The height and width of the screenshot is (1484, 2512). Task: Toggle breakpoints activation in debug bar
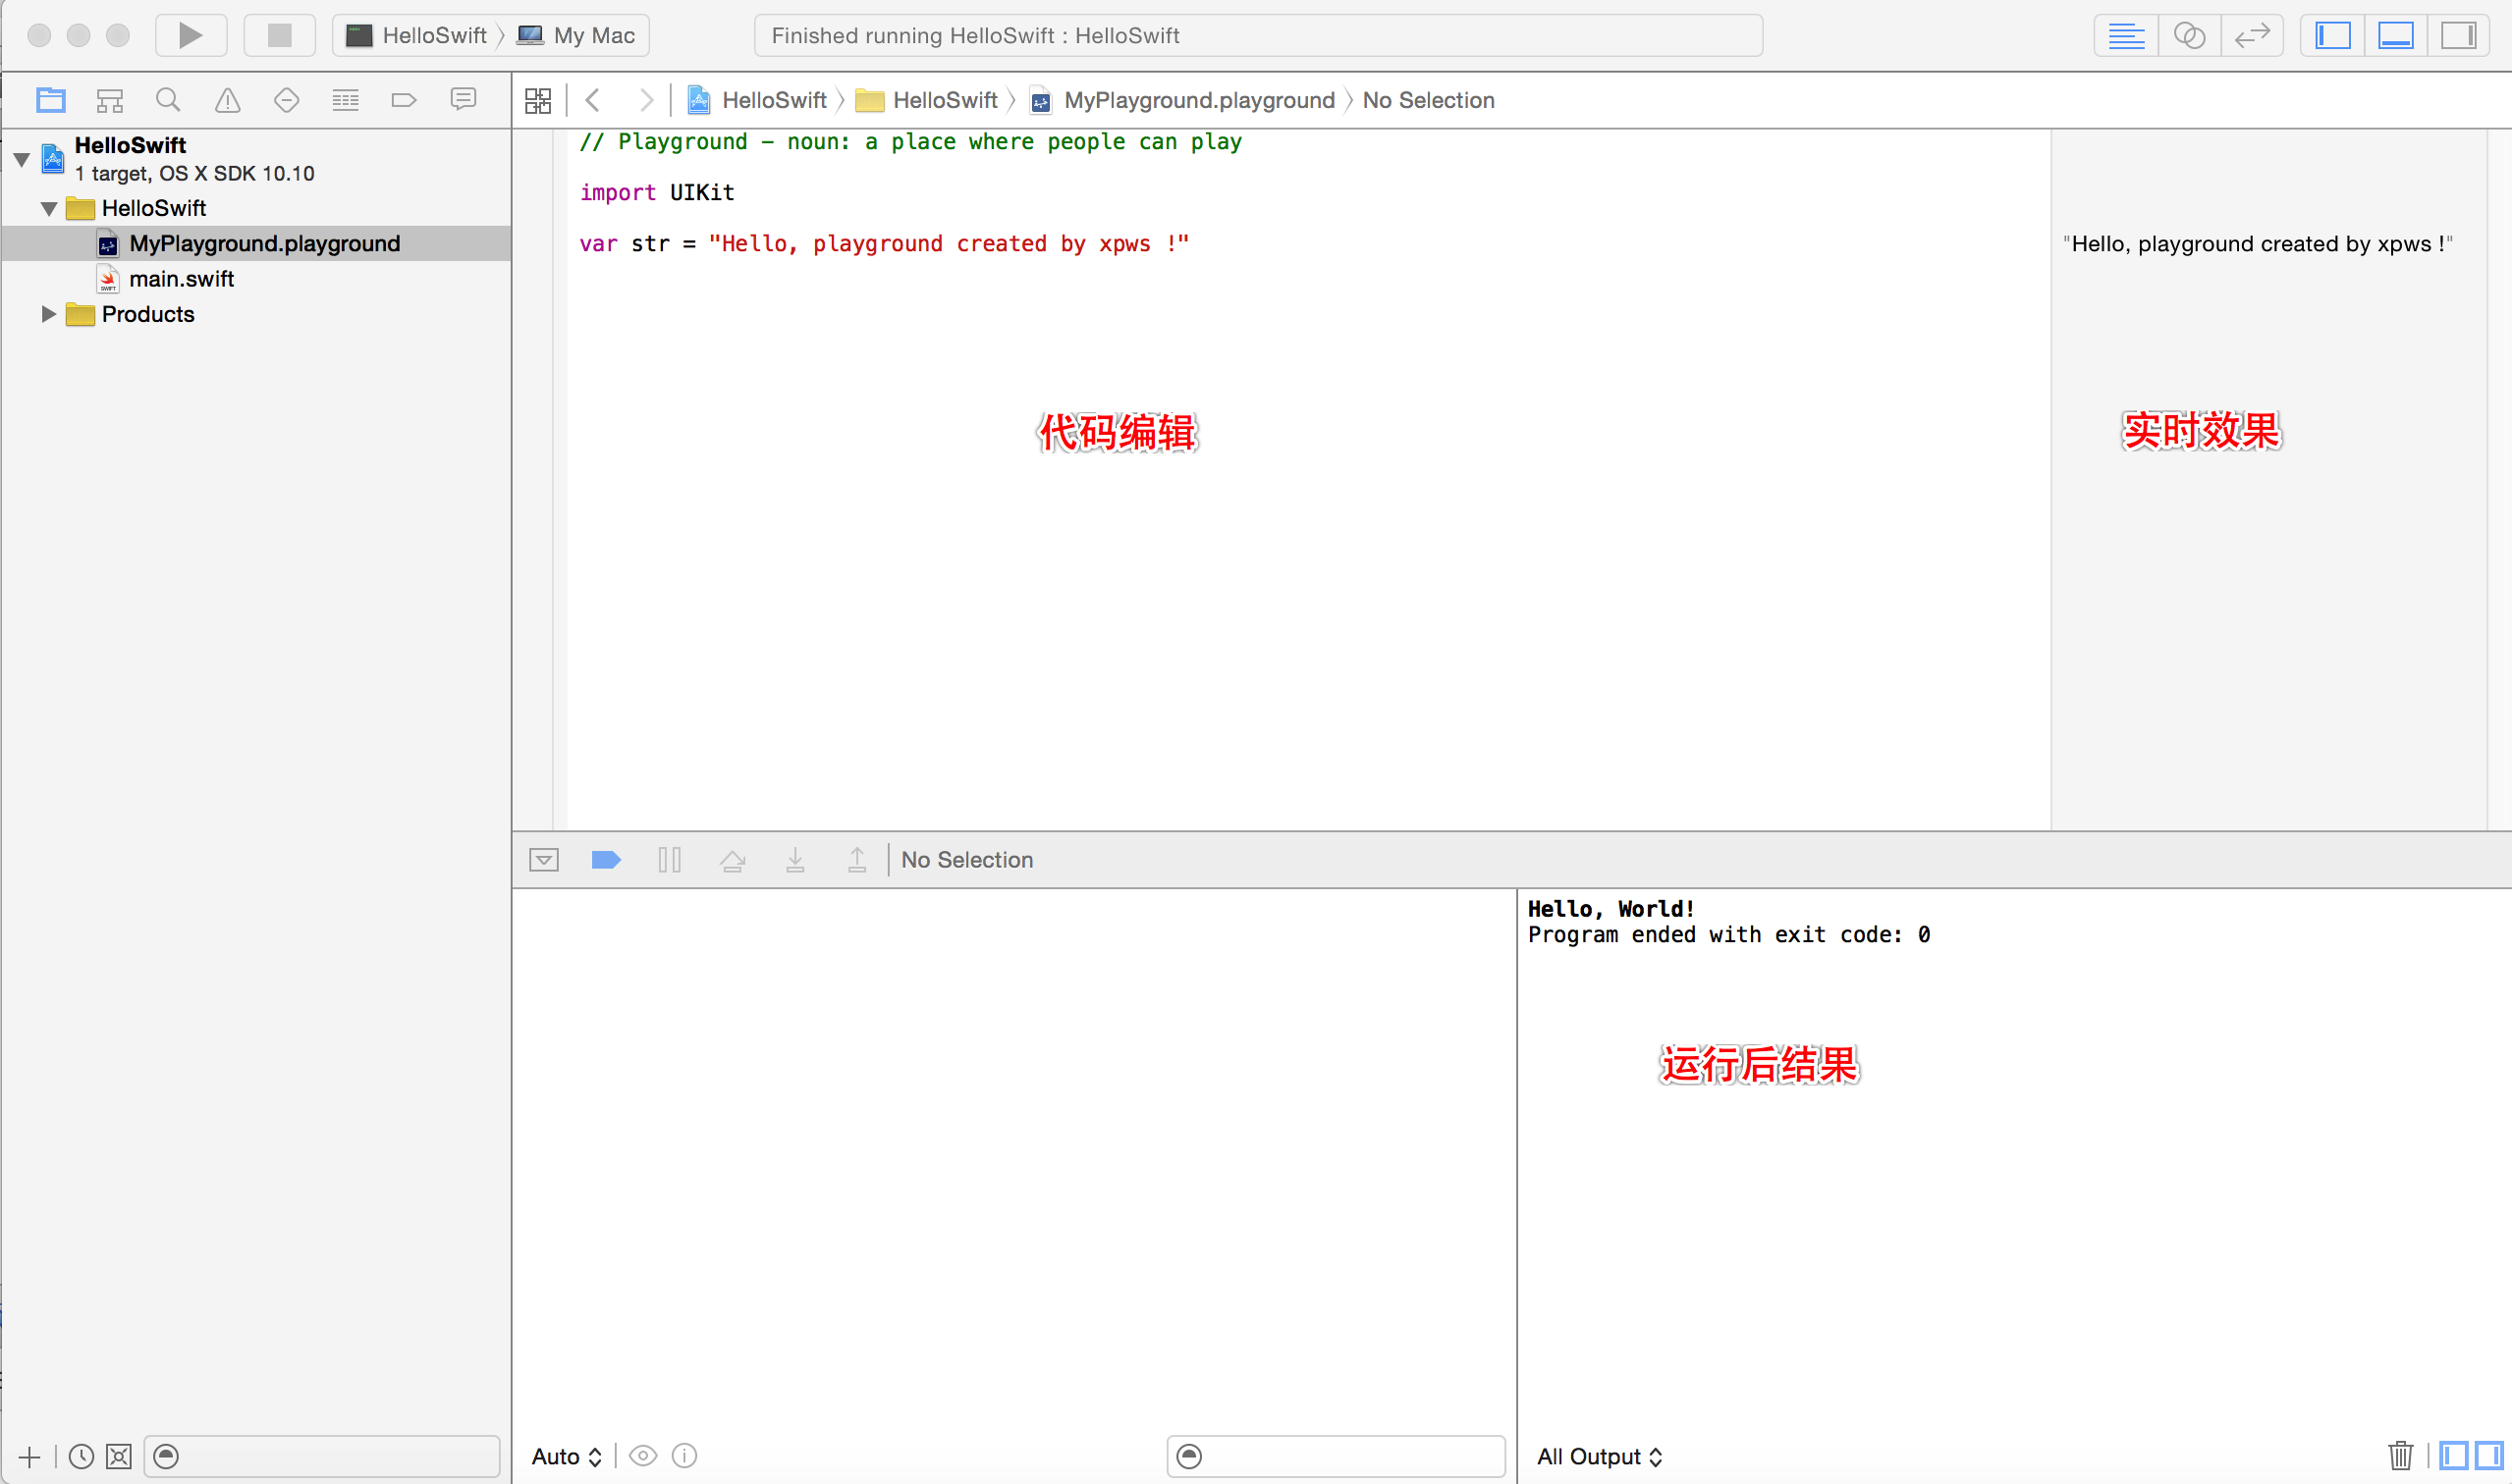pyautogui.click(x=606, y=860)
